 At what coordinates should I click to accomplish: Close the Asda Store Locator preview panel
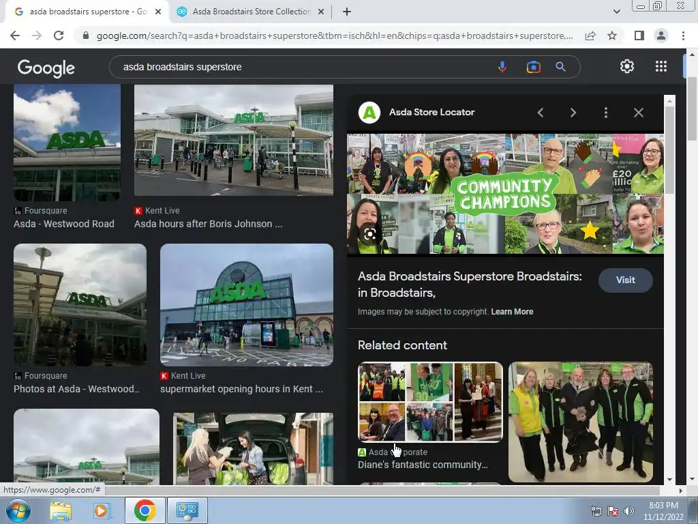[x=638, y=113]
